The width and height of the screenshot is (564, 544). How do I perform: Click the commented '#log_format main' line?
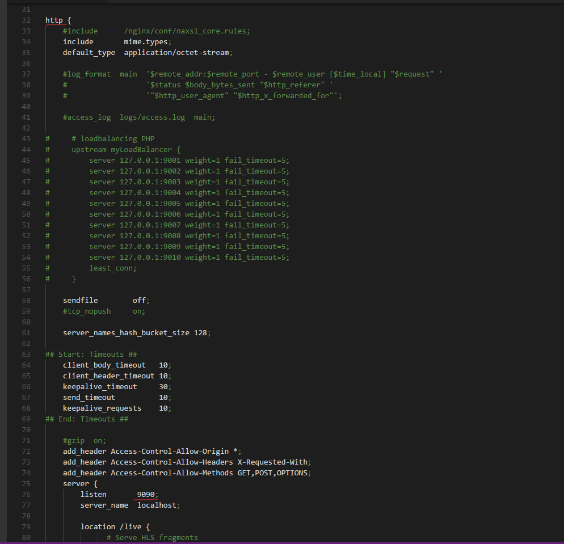[x=252, y=74]
